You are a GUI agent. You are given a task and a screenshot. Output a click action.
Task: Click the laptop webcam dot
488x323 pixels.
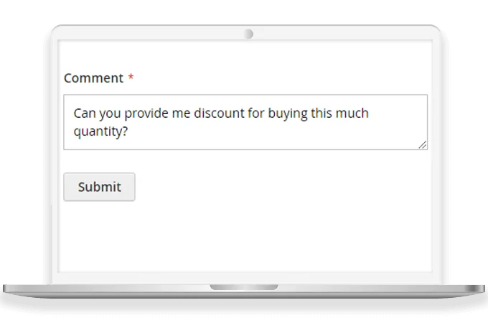tap(248, 34)
